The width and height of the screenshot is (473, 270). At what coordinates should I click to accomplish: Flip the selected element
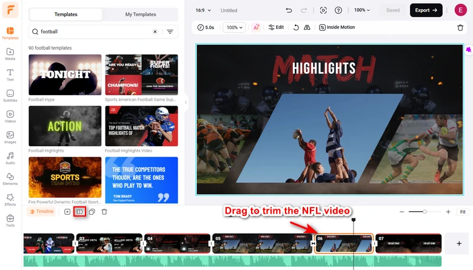(307, 27)
